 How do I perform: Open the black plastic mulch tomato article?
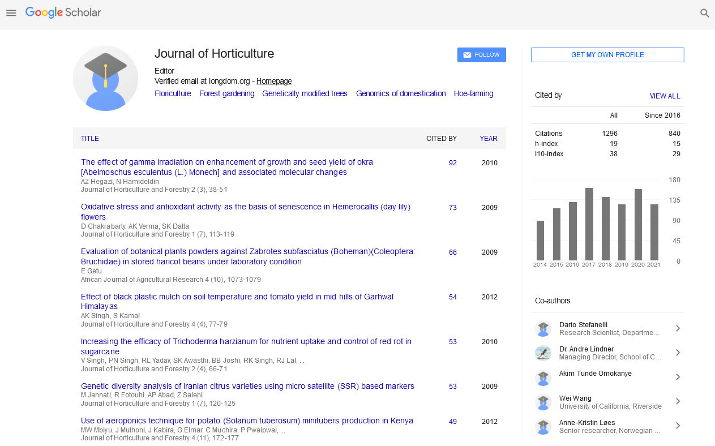click(237, 301)
